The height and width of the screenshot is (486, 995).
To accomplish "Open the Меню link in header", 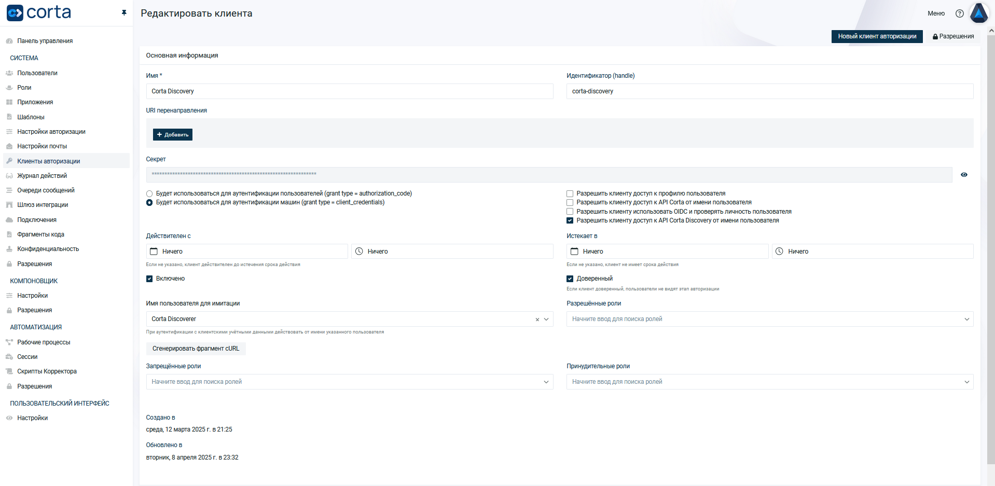I will pos(936,13).
